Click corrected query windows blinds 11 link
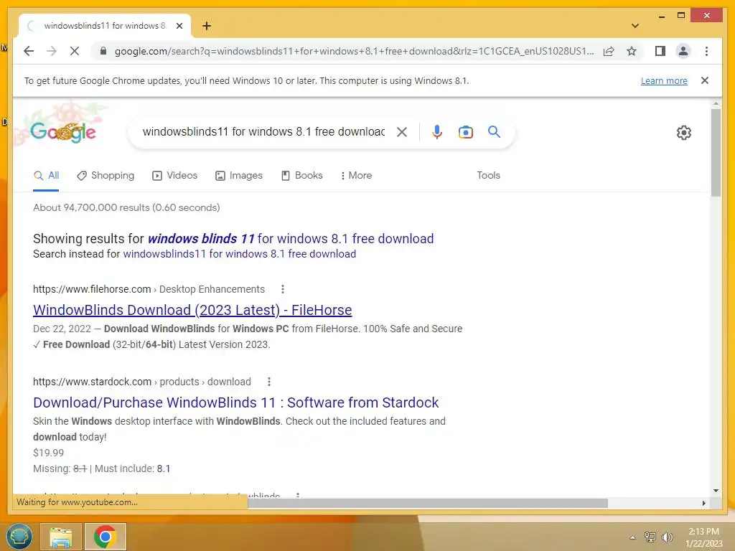Image resolution: width=735 pixels, height=551 pixels. point(291,238)
